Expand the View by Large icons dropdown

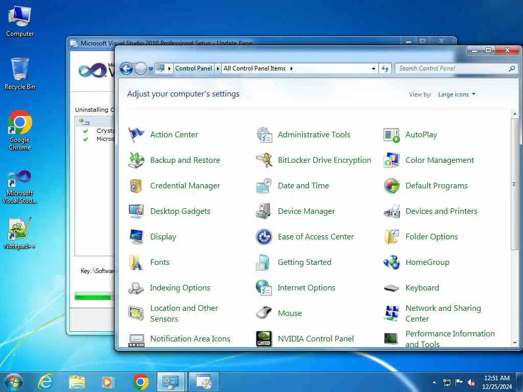pyautogui.click(x=457, y=94)
